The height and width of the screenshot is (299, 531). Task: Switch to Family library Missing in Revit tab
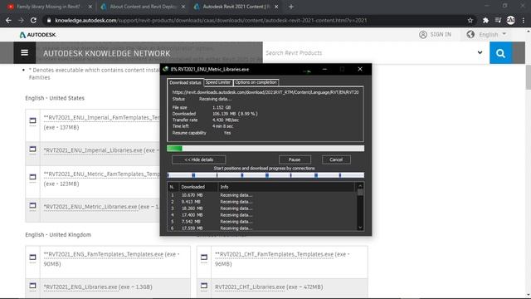point(48,7)
